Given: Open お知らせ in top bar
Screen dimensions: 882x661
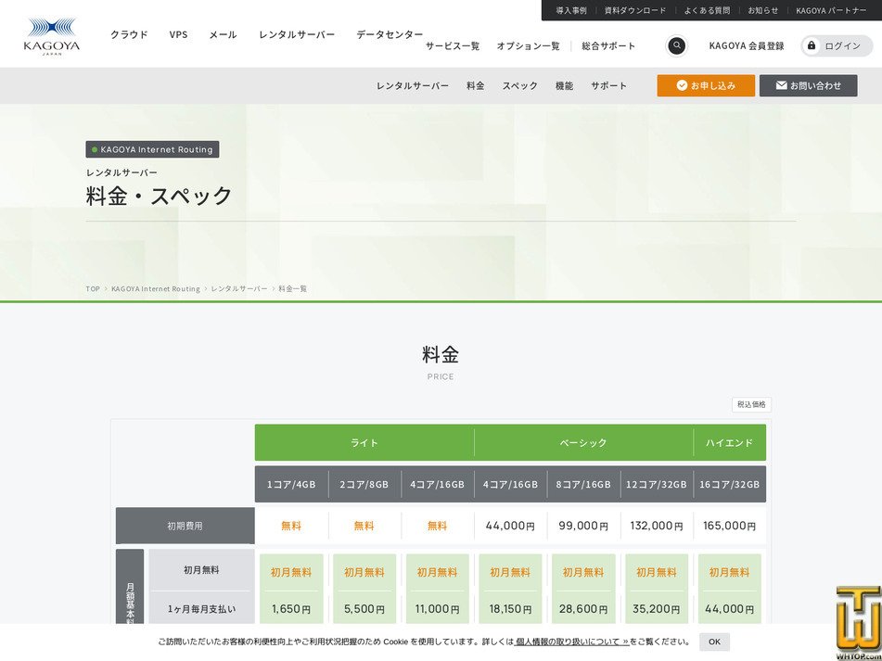Looking at the screenshot, I should [762, 10].
